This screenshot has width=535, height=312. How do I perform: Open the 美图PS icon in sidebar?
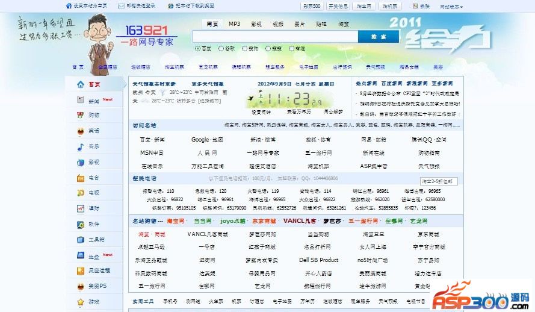tap(81, 286)
